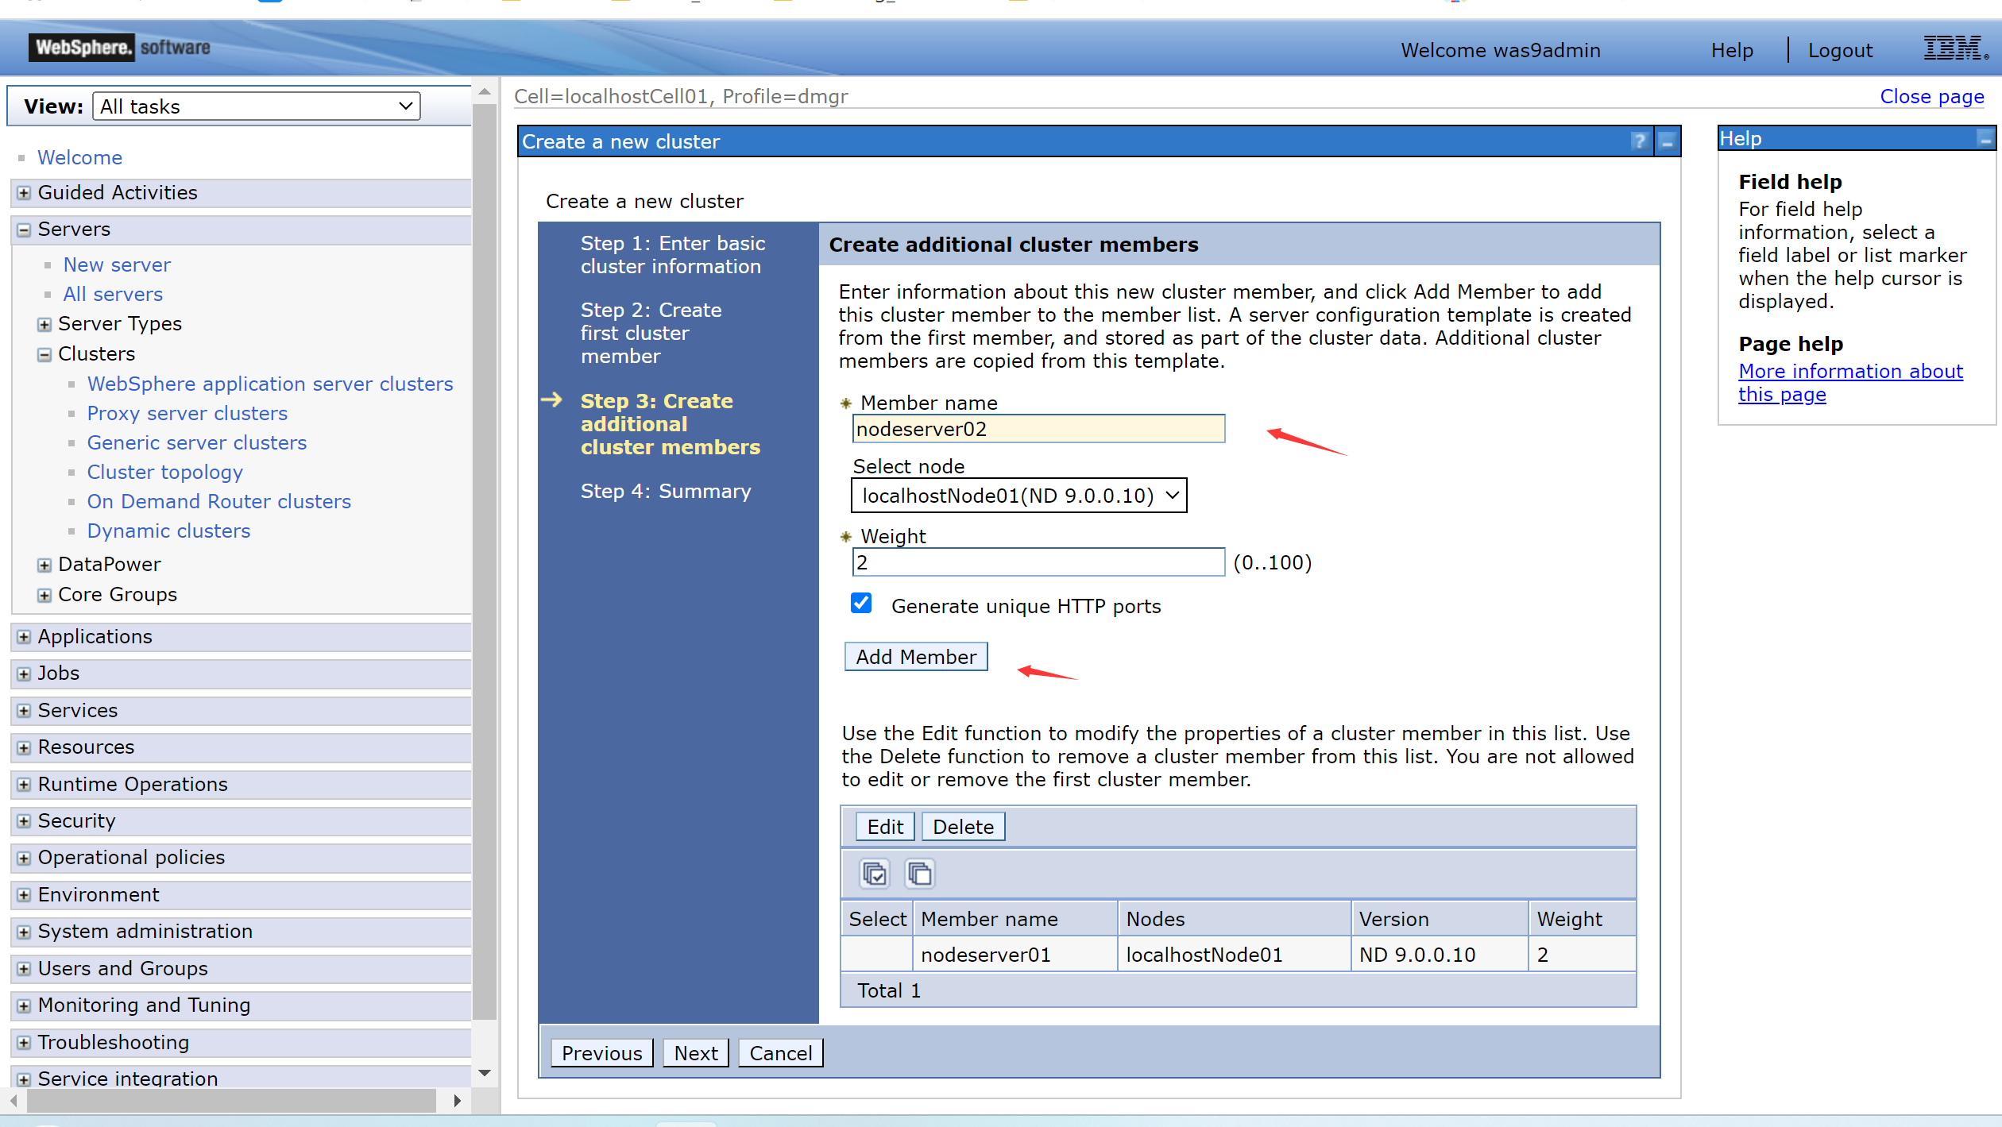Open the View All tasks dropdown
Image resolution: width=2002 pixels, height=1127 pixels.
(257, 106)
